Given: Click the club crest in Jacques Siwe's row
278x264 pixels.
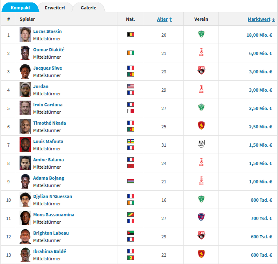Looking at the screenshot, I should tap(201, 71).
